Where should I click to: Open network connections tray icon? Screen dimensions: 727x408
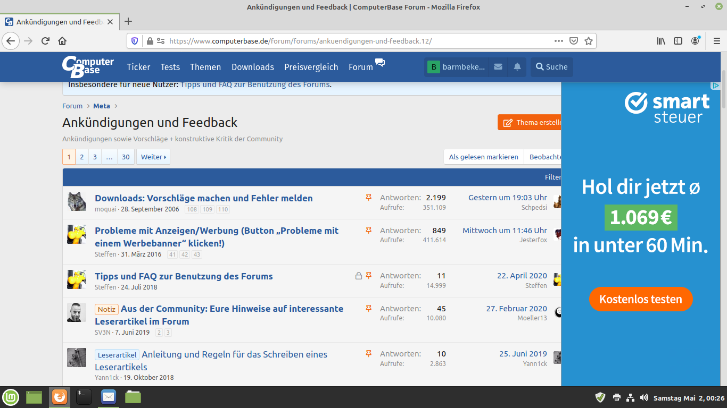[630, 397]
